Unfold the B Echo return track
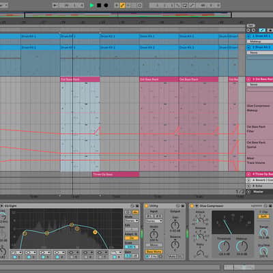The width and height of the screenshot is (273, 273). coord(248,186)
